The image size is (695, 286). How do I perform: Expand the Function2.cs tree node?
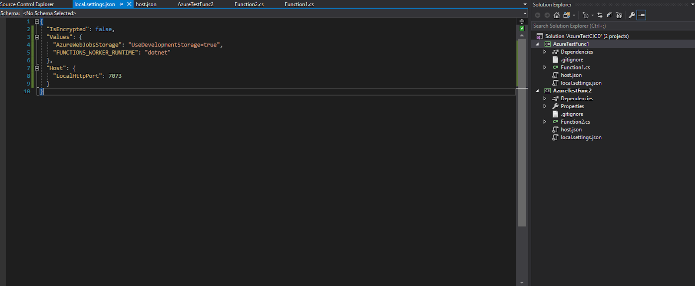click(545, 122)
